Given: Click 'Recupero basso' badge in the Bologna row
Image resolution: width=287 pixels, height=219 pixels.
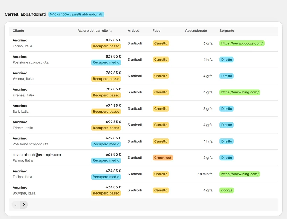Looking at the screenshot, I should 106,193.
